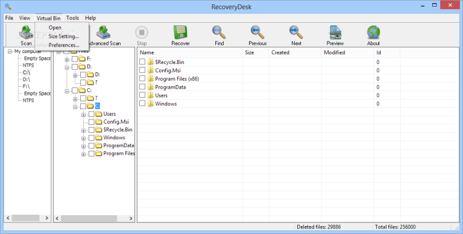The image size is (463, 234).
Task: Collapse the My computer tree node
Action: point(10,51)
